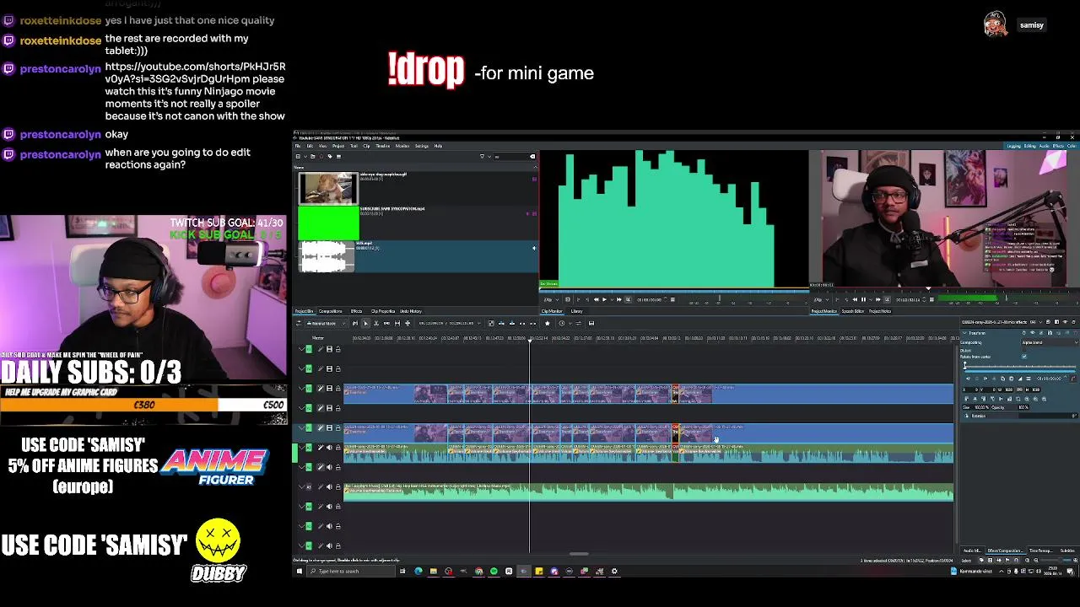Choose the Spacer tool in timeline toolbar
1080x607 pixels.
pos(386,323)
